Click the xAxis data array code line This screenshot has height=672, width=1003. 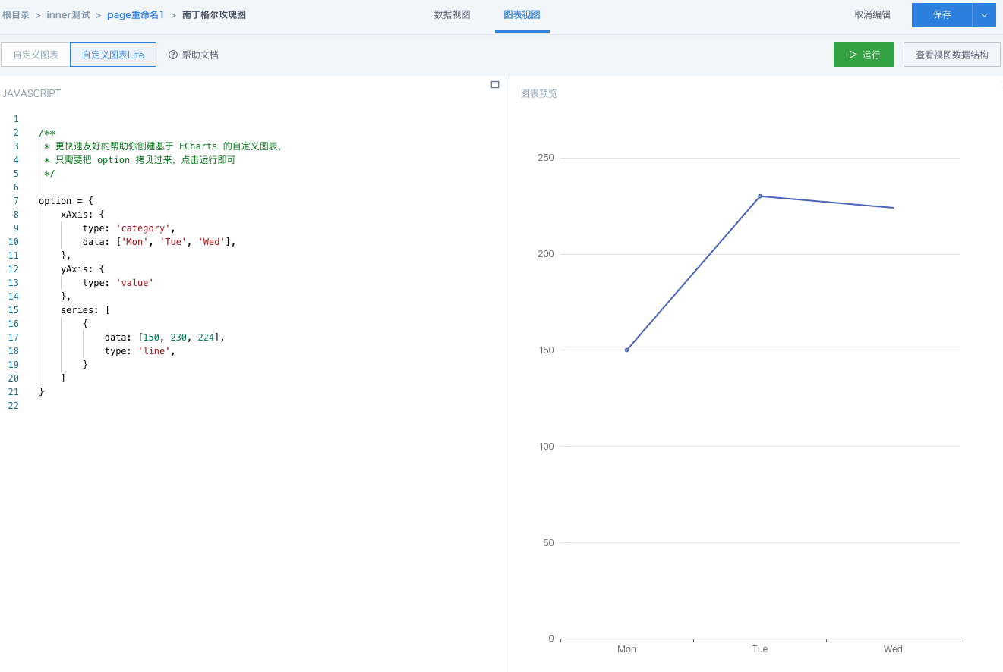(x=159, y=242)
